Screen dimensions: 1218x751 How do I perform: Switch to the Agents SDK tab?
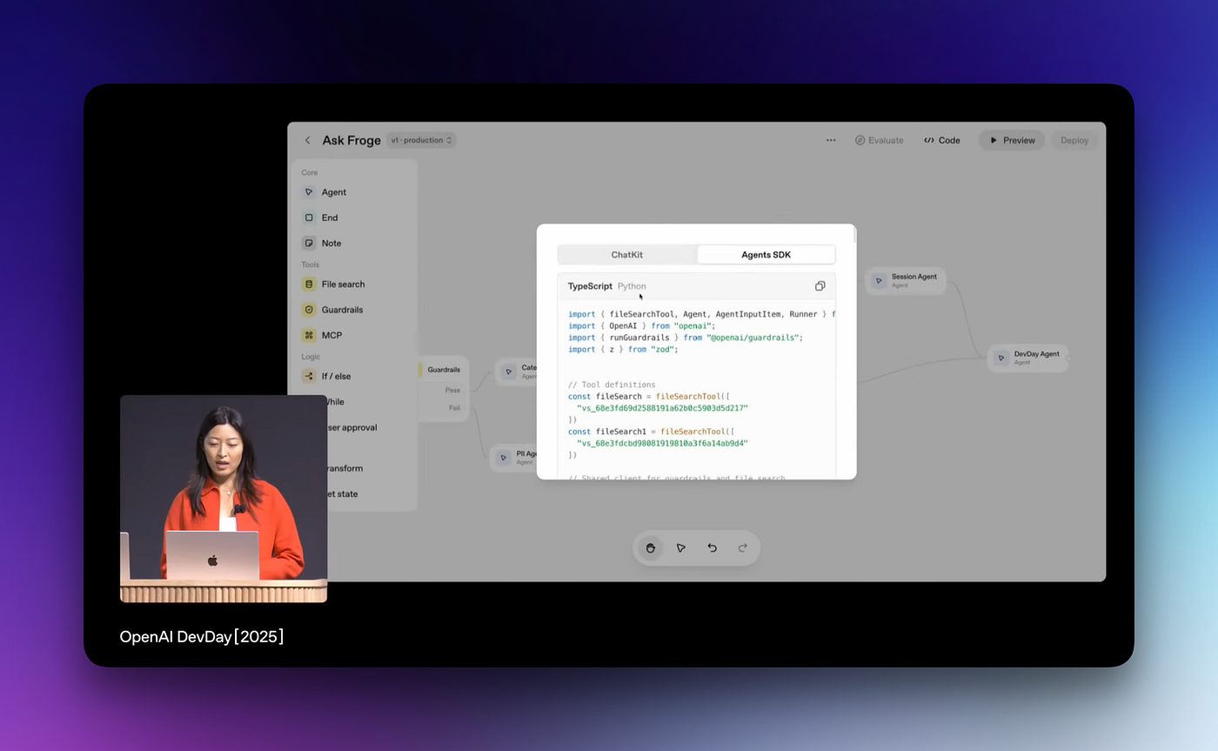(766, 255)
